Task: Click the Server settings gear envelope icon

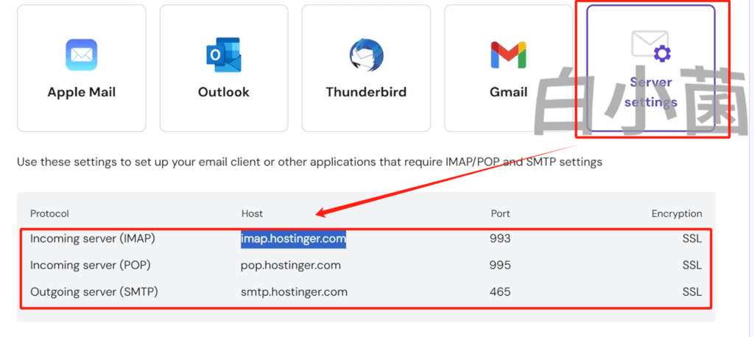Action: 650,47
